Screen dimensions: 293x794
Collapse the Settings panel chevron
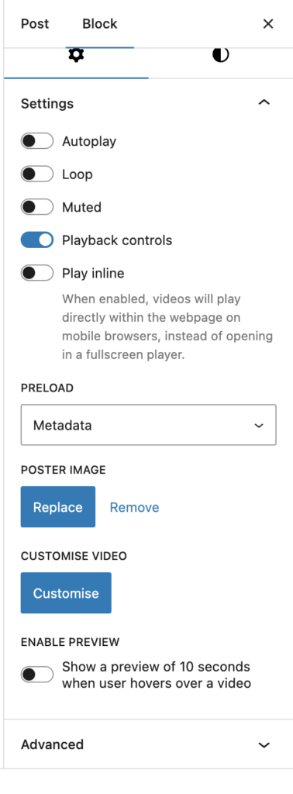tap(264, 103)
